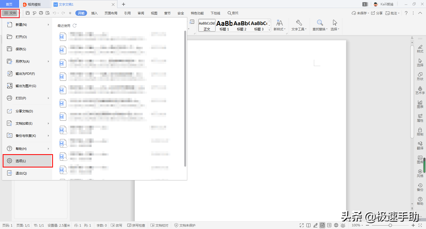This screenshot has height=229, width=426.
Task: Open the 章节 ribbon tab
Action: pos(167,13)
